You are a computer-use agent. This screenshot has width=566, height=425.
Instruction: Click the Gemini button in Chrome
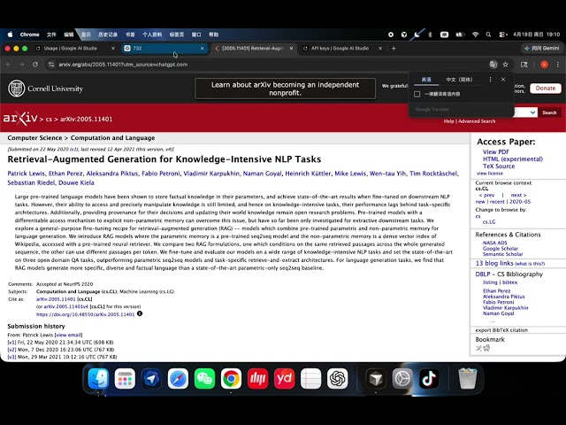542,48
